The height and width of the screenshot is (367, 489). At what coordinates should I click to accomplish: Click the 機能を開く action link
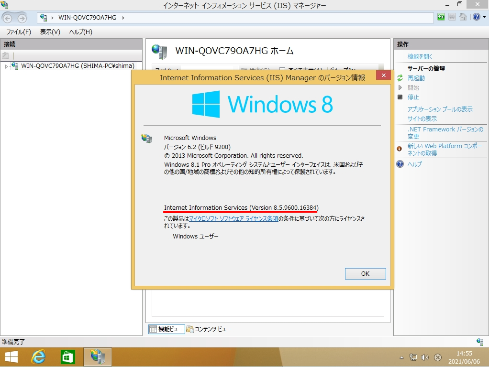[x=420, y=56]
